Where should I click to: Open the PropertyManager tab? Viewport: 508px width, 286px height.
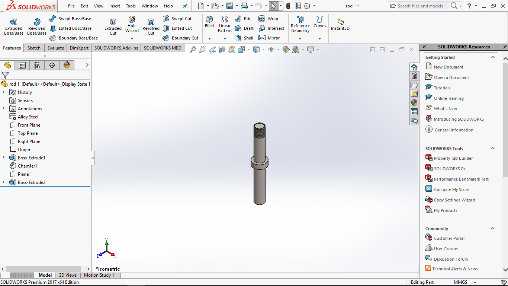click(x=22, y=65)
